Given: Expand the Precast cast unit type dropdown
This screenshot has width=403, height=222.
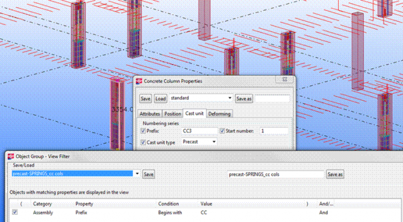Looking at the screenshot, I should click(213, 142).
